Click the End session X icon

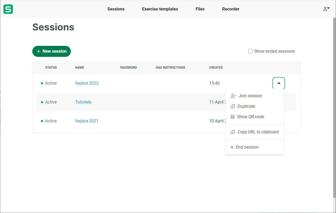pos(232,147)
